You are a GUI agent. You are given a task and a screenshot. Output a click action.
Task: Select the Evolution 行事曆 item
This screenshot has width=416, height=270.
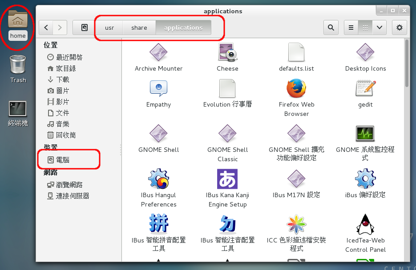[x=227, y=88]
